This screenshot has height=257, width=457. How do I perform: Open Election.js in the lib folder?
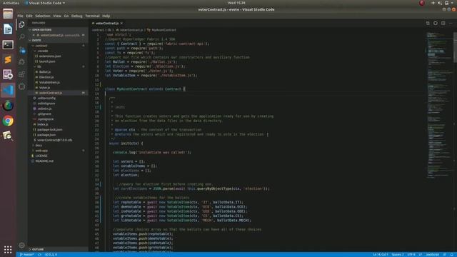click(x=58, y=77)
